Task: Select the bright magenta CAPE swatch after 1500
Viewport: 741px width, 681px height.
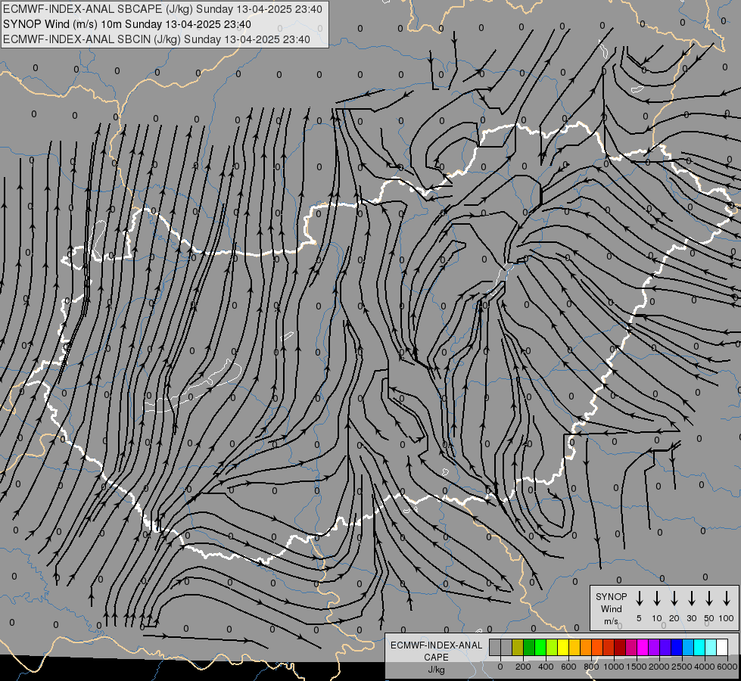Action: pyautogui.click(x=643, y=647)
